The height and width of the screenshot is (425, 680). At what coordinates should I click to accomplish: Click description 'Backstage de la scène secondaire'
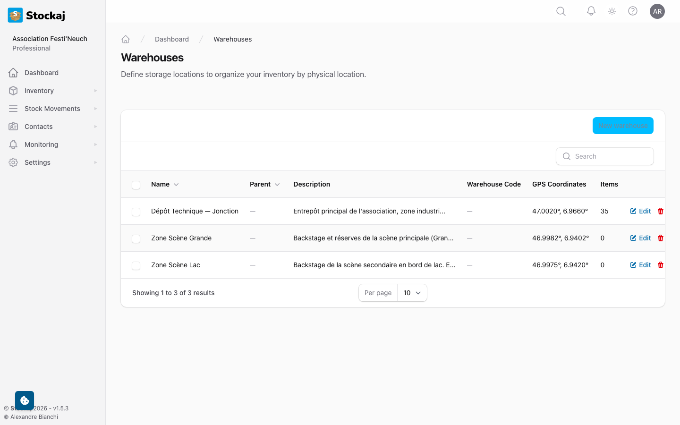point(374,265)
